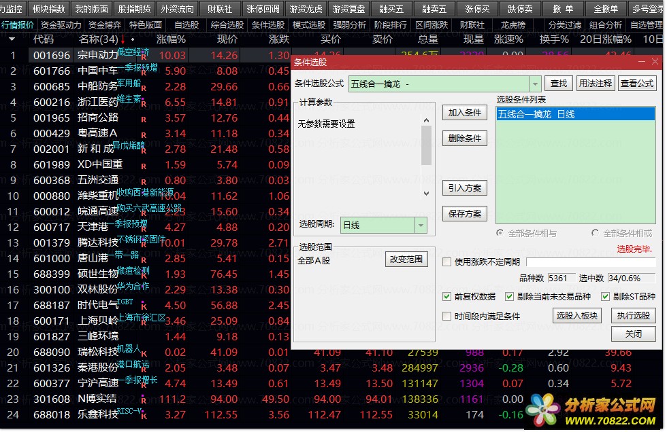Click the parameter panel scroll up arrow
The image size is (667, 432).
(426, 120)
